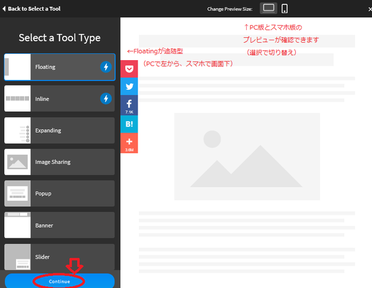Click the Continue button

tap(60, 281)
